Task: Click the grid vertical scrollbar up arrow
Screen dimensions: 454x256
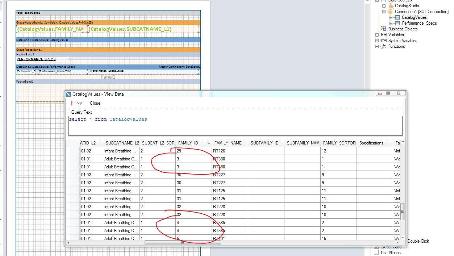Action: pos(403,143)
